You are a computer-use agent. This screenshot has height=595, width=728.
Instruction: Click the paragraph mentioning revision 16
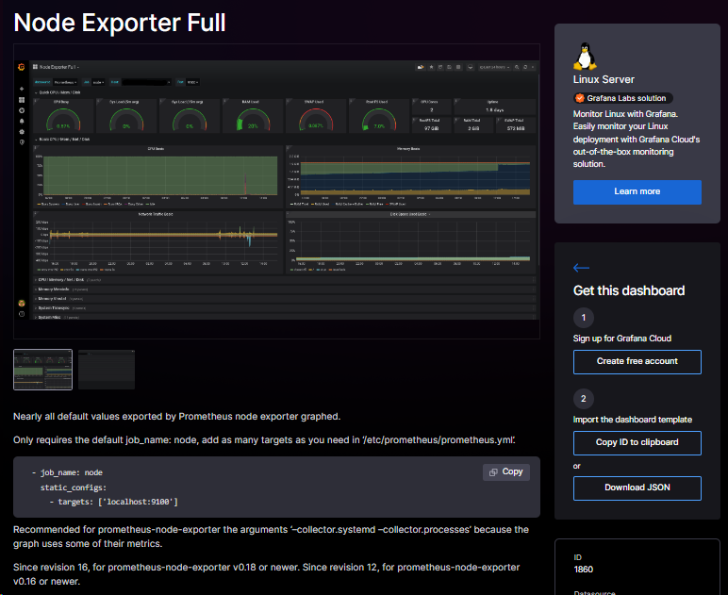[x=267, y=574]
